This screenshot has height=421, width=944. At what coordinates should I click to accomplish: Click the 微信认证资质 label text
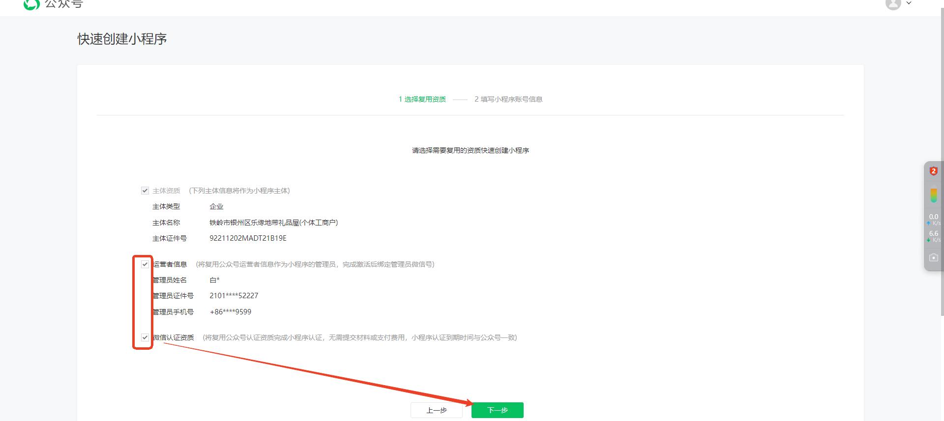174,337
